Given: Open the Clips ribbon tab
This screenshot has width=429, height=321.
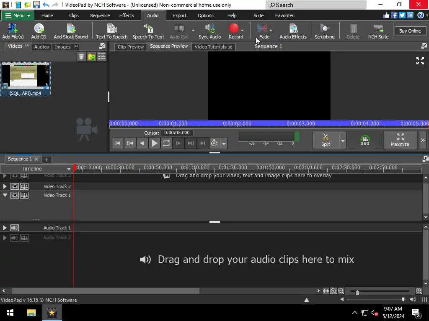Looking at the screenshot, I should [74, 15].
